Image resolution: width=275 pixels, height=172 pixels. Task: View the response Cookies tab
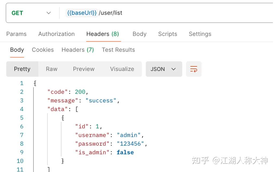tap(43, 50)
